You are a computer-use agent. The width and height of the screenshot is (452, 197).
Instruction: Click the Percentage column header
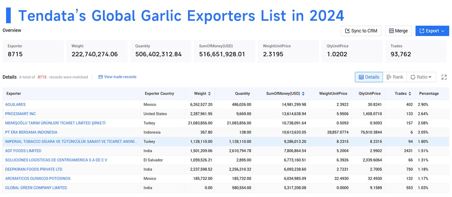pyautogui.click(x=429, y=94)
